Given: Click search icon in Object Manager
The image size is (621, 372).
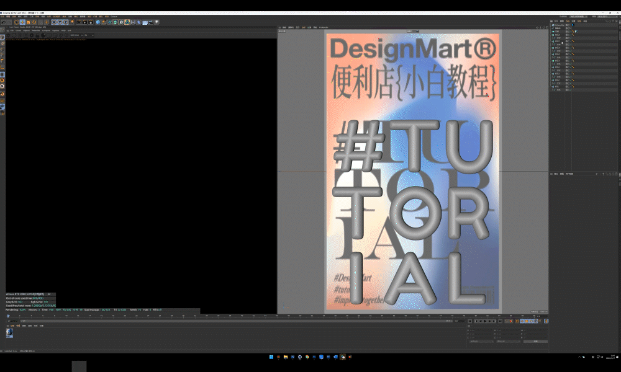Looking at the screenshot, I should tap(606, 21).
